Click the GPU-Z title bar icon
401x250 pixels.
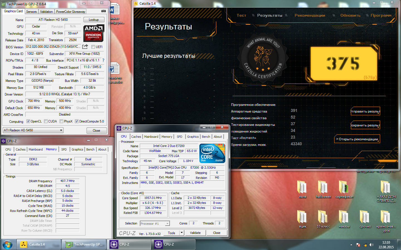[x=4, y=4]
